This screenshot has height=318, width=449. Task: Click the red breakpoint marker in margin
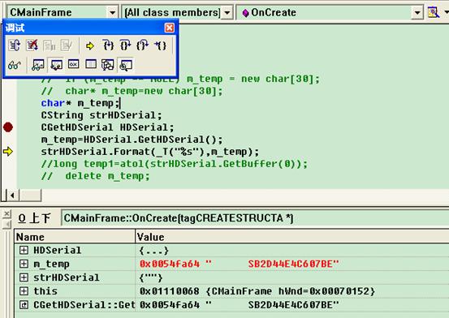[x=8, y=127]
